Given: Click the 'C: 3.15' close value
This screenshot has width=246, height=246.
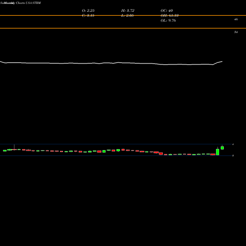Looking at the screenshot, I should pos(88,16).
